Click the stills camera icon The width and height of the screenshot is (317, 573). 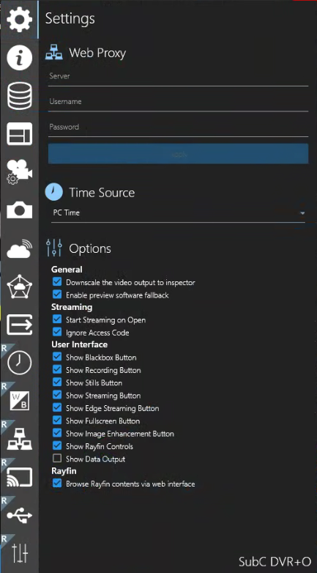(19, 210)
